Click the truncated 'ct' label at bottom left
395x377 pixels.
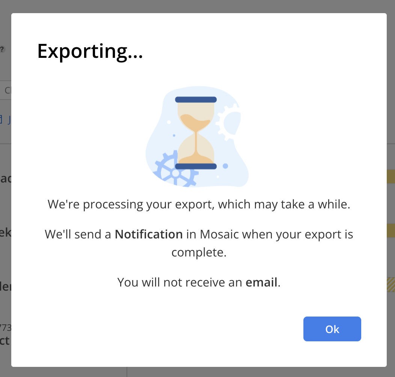click(x=5, y=341)
